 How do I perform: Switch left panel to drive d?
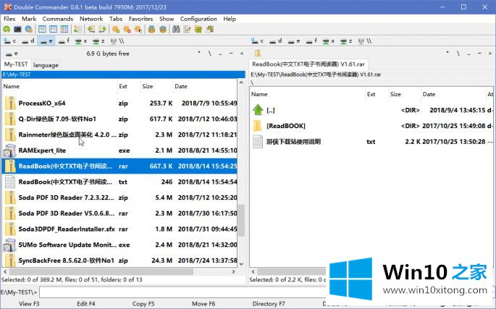(28, 41)
